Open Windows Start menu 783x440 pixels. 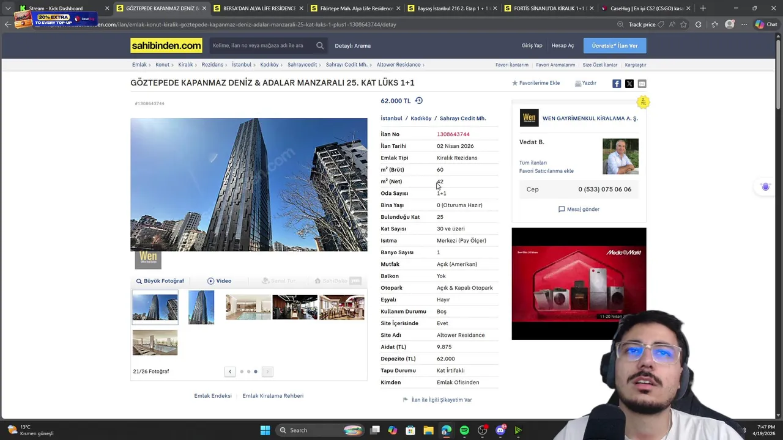point(265,430)
